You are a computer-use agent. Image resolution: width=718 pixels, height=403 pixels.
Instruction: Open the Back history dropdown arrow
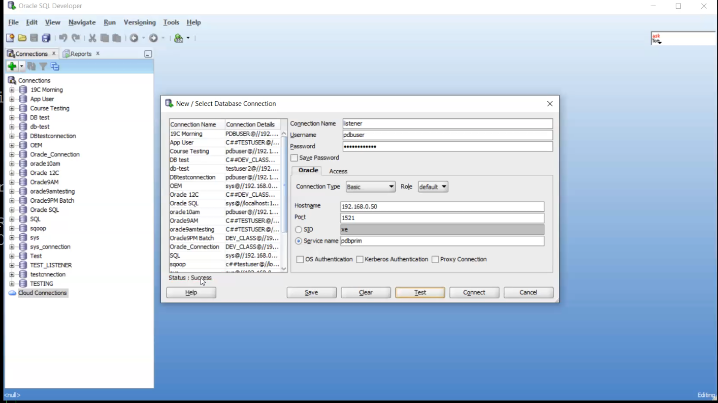[144, 38]
